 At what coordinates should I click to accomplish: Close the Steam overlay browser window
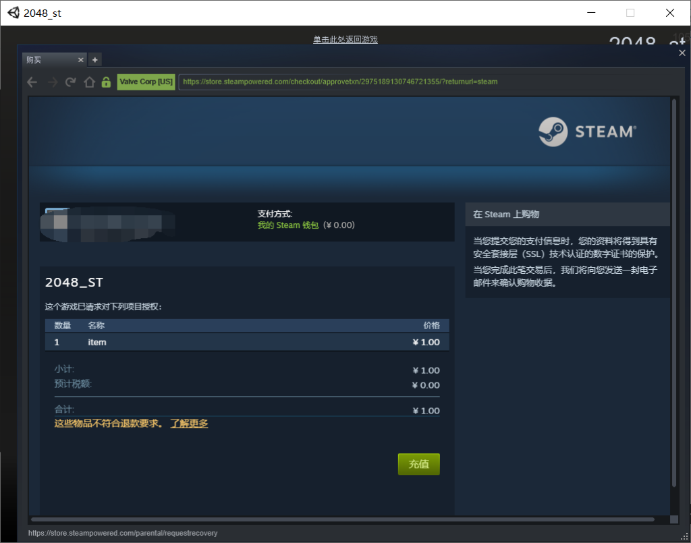(682, 53)
